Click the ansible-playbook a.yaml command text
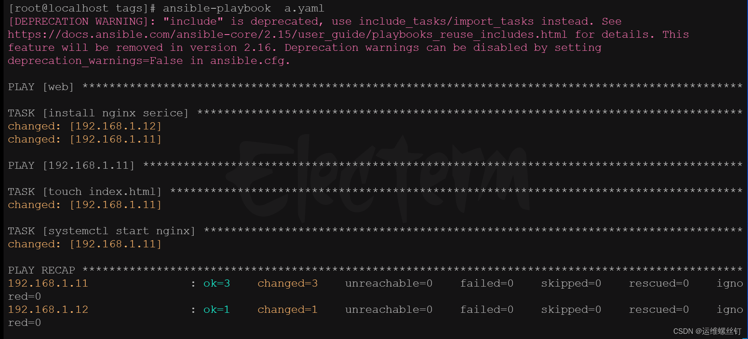The image size is (748, 339). pyautogui.click(x=243, y=8)
